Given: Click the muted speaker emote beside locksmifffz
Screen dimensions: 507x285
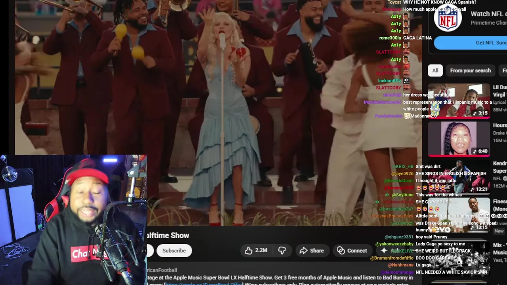Looking at the screenshot, I should coord(406,81).
